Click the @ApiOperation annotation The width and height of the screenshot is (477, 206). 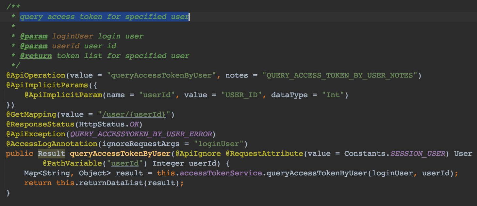[36, 75]
